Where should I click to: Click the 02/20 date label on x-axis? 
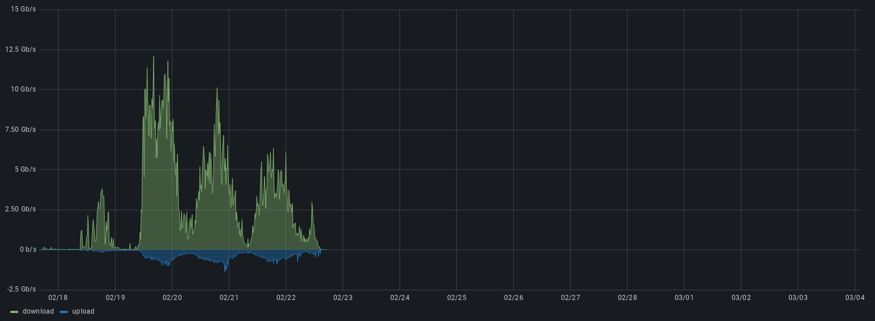pyautogui.click(x=172, y=298)
